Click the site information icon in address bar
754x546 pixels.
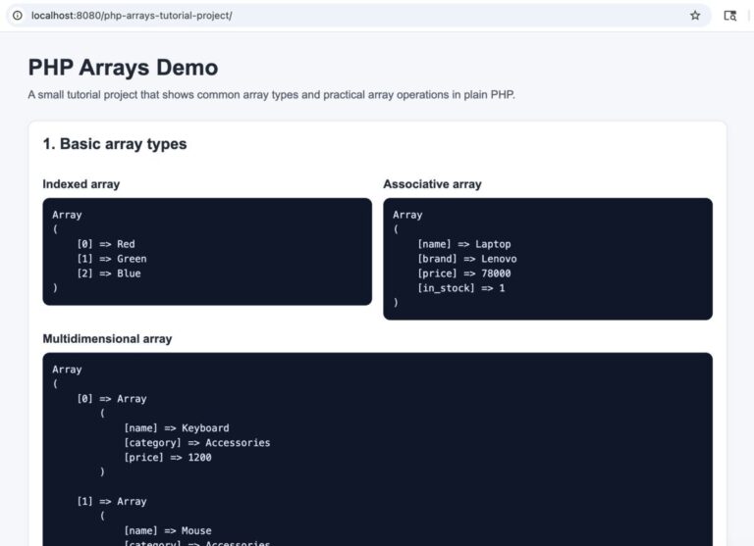click(18, 16)
